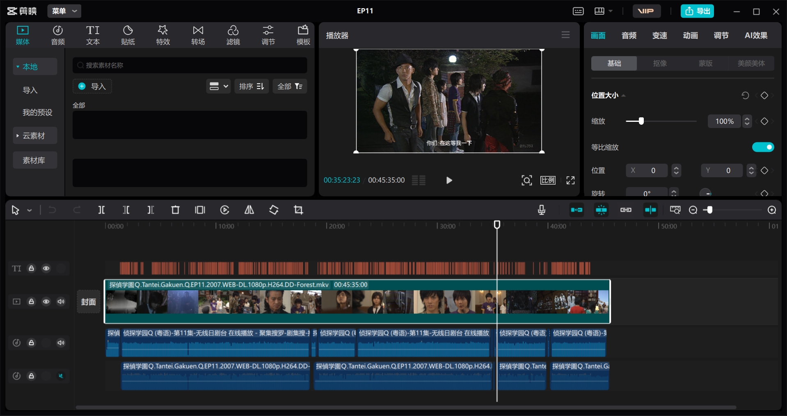Reset position and size settings
This screenshot has width=787, height=416.
[745, 96]
